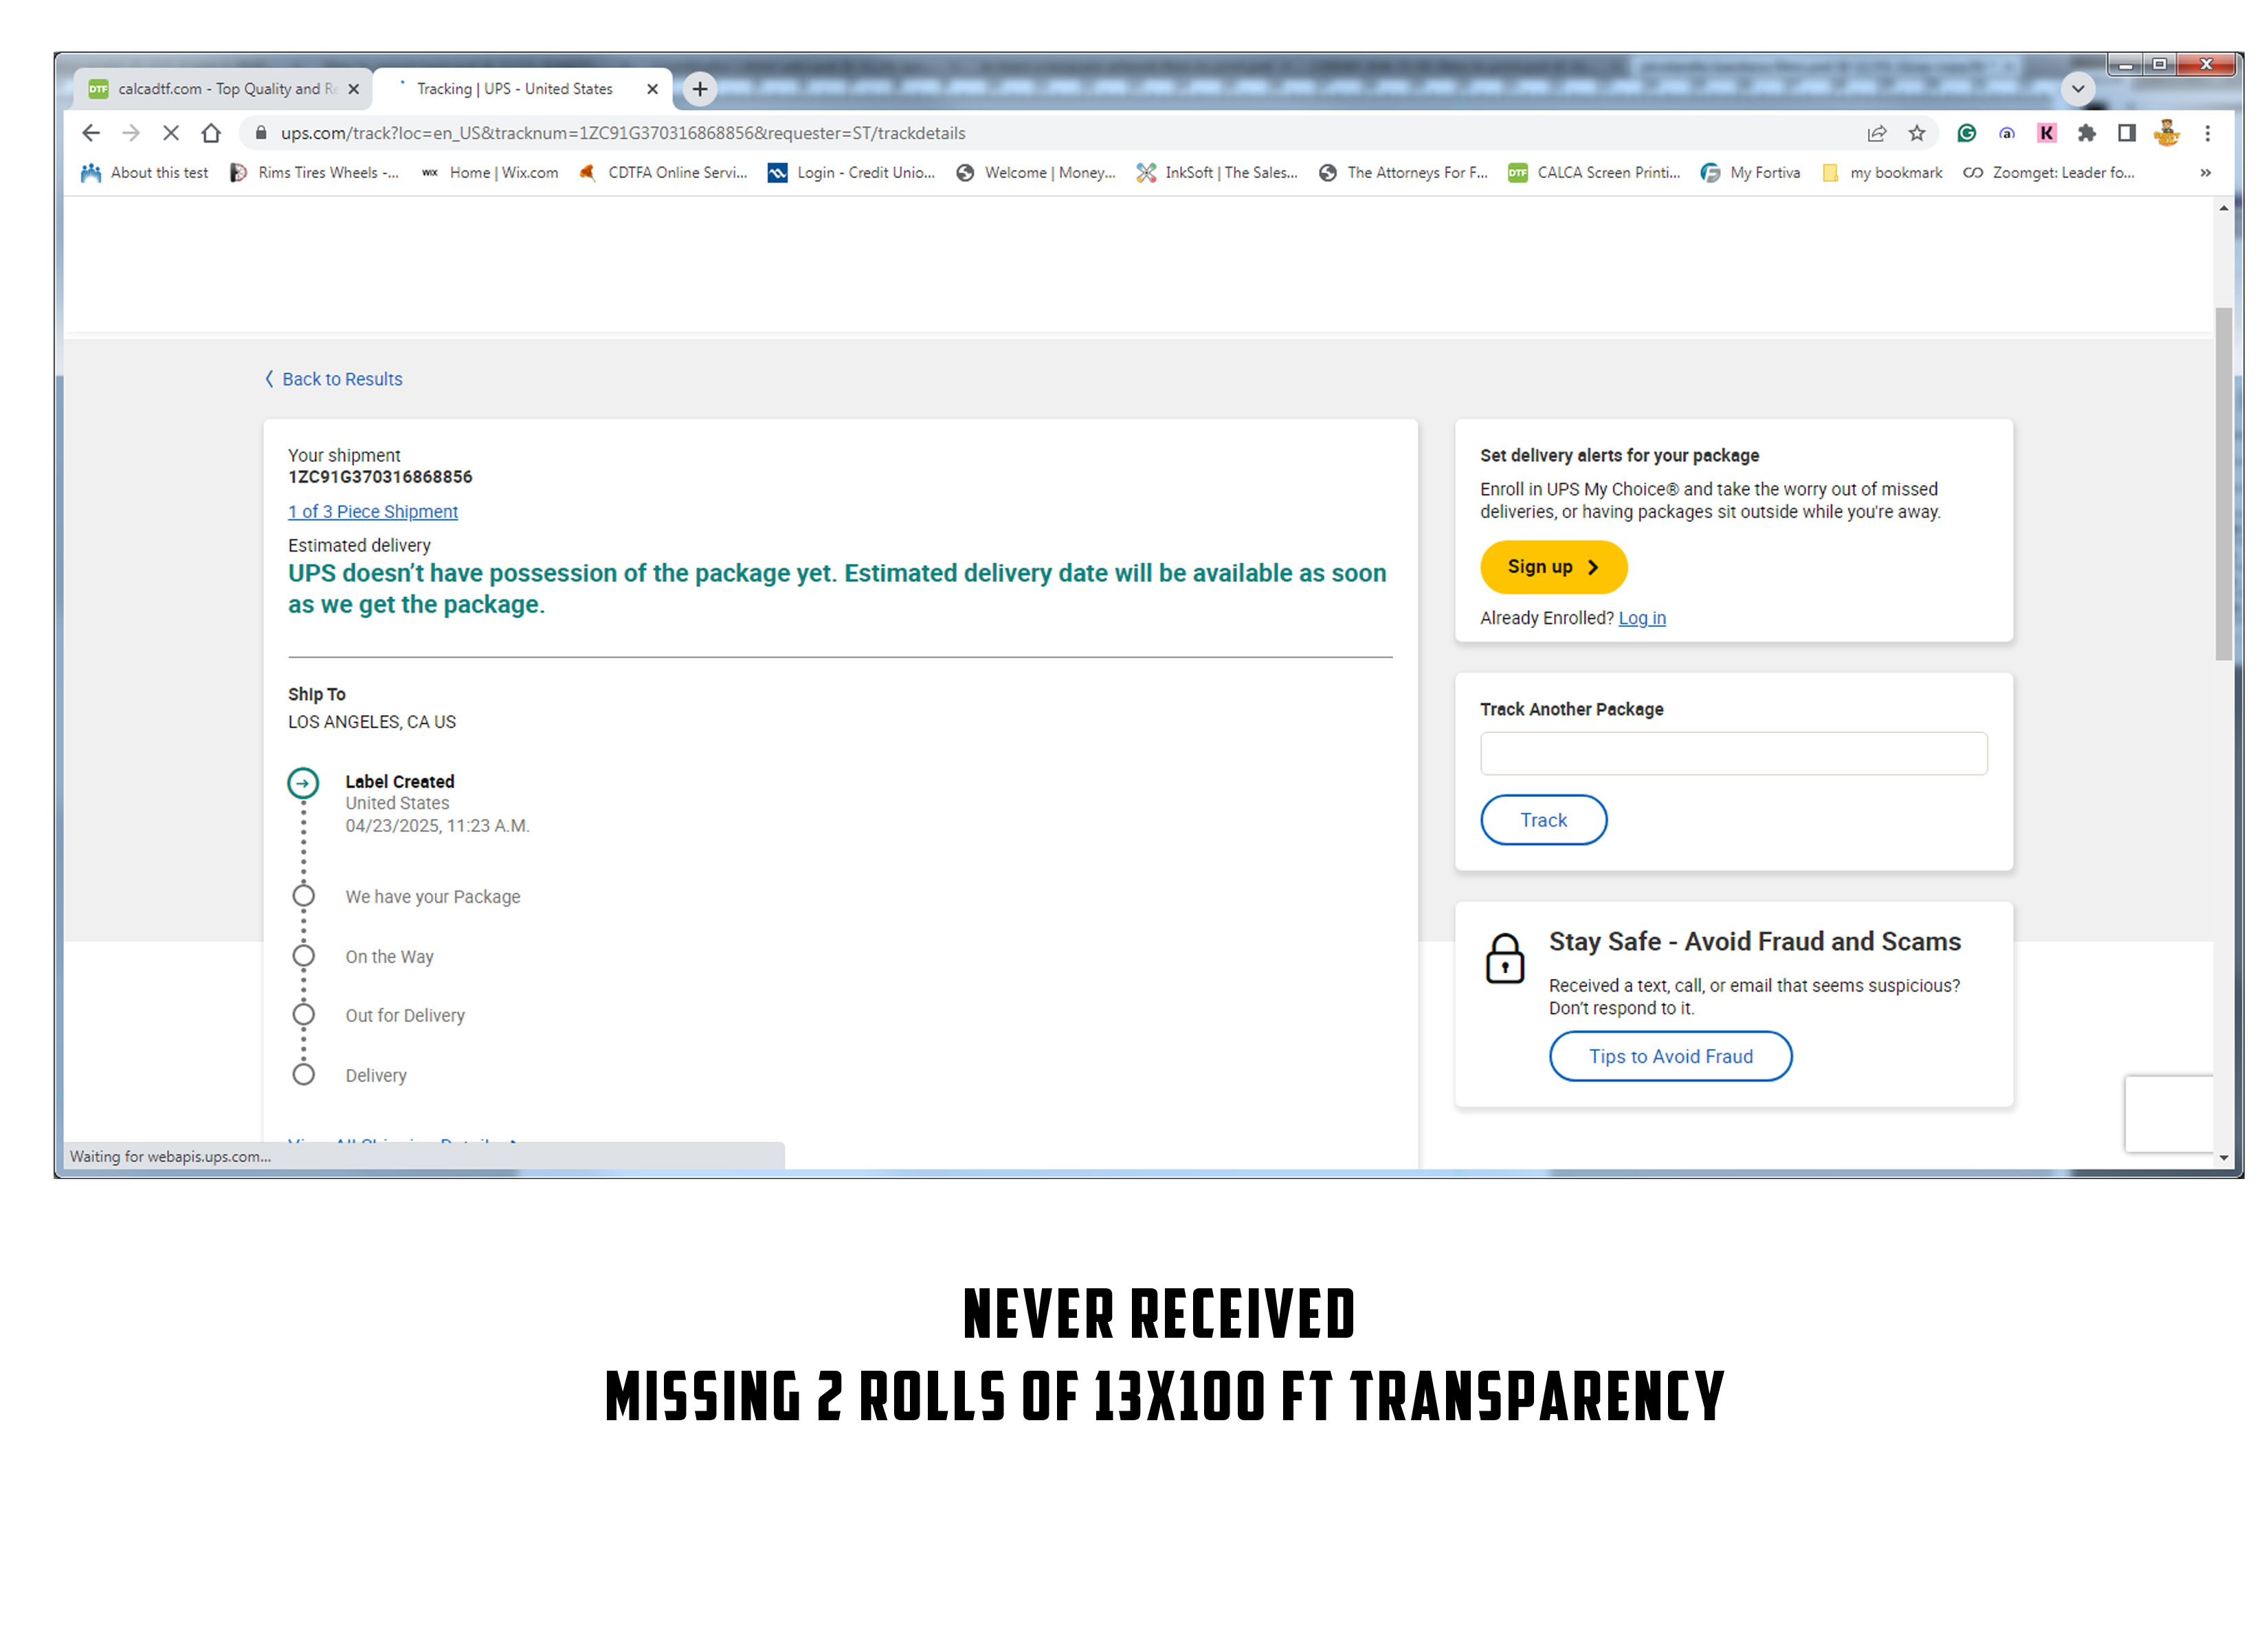2268x1649 pixels.
Task: Go back with browser back arrow
Action: [x=90, y=133]
